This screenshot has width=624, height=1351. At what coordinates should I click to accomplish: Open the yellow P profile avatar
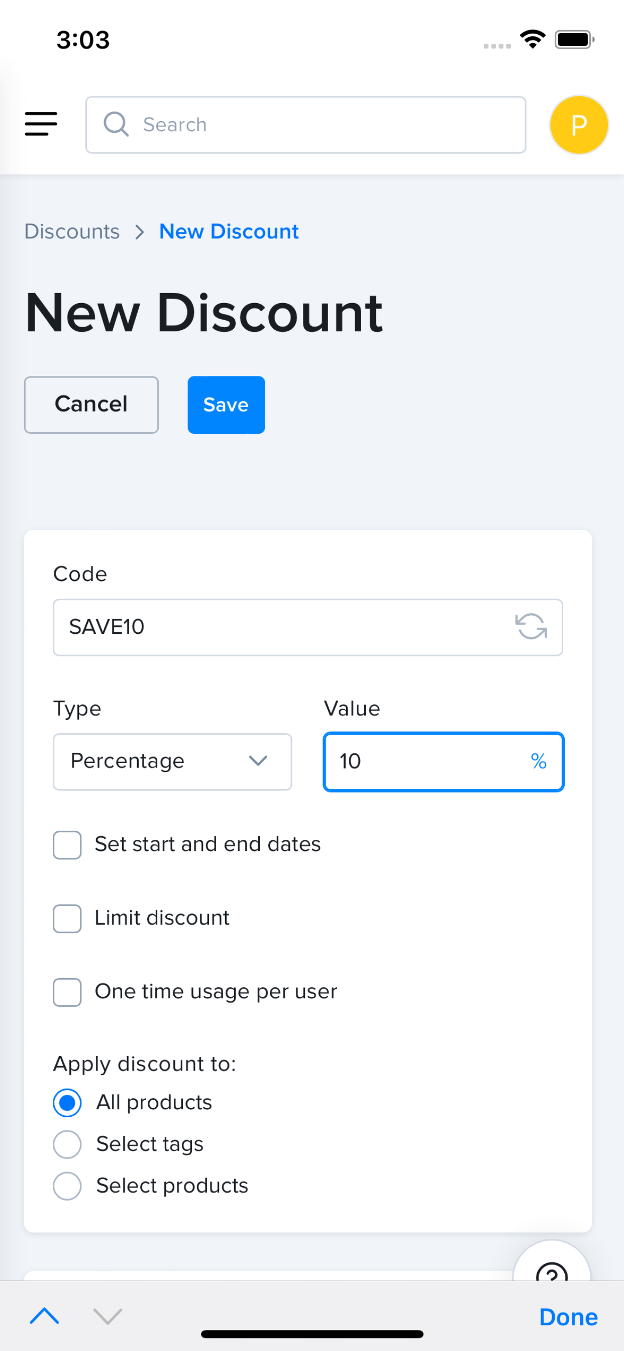[x=578, y=125]
